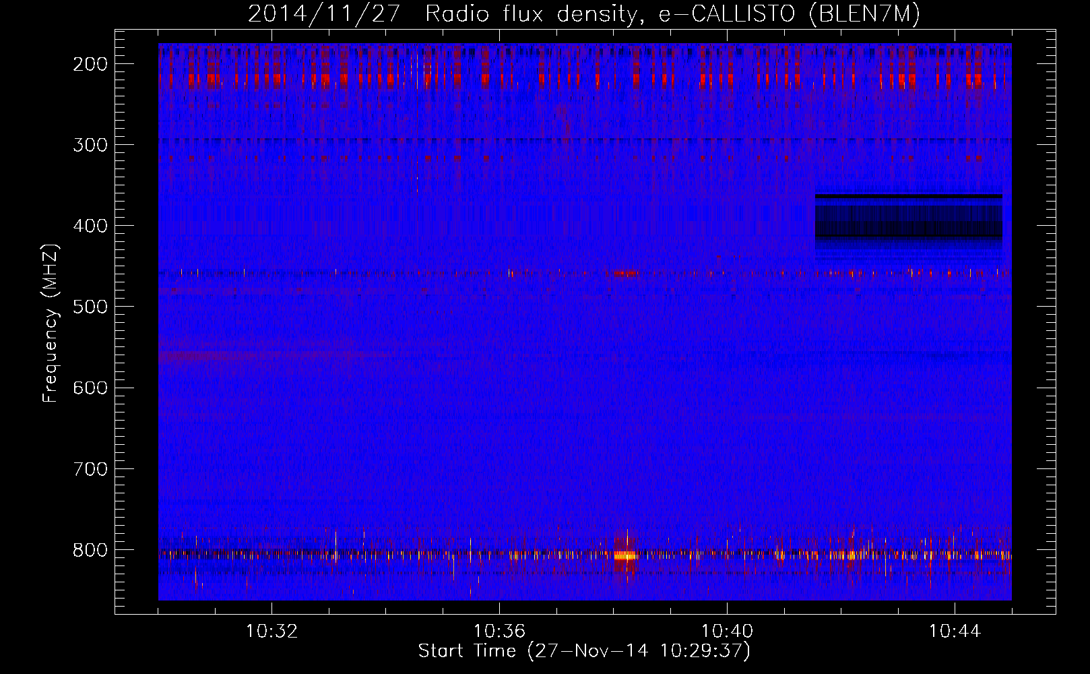This screenshot has height=674, width=1090.
Task: Click the "10:32" time tick label
Action: click(x=271, y=632)
